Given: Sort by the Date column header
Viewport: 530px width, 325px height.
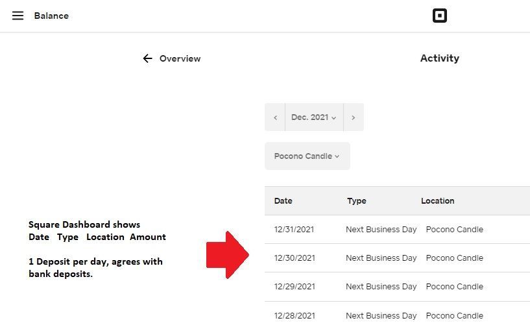Looking at the screenshot, I should pyautogui.click(x=283, y=201).
